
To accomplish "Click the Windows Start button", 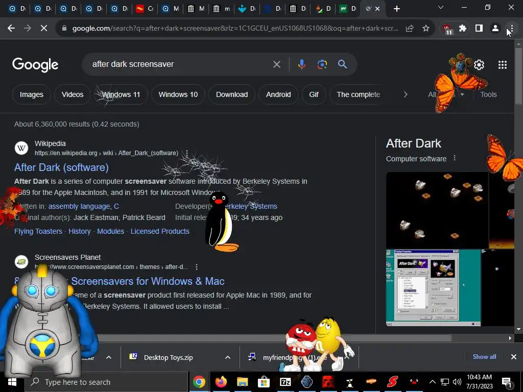I will pyautogui.click(x=12, y=382).
